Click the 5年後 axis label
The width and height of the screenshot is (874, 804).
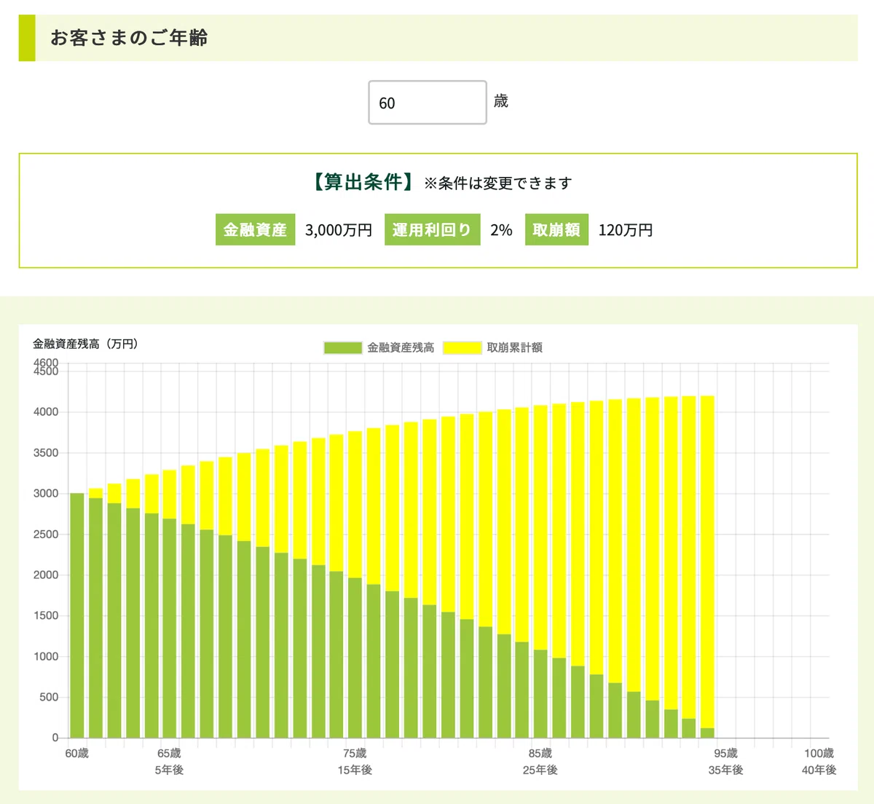pos(169,770)
